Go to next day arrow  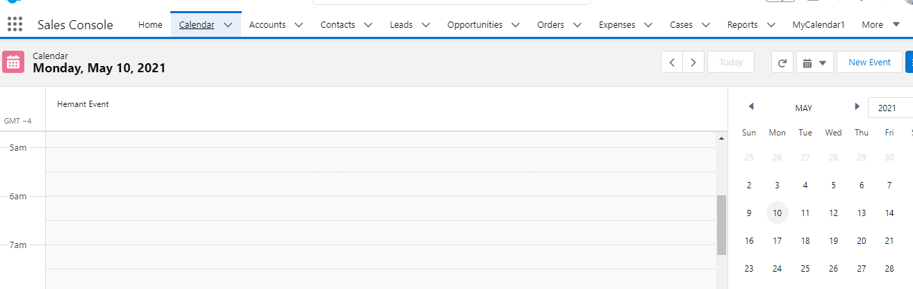point(693,62)
